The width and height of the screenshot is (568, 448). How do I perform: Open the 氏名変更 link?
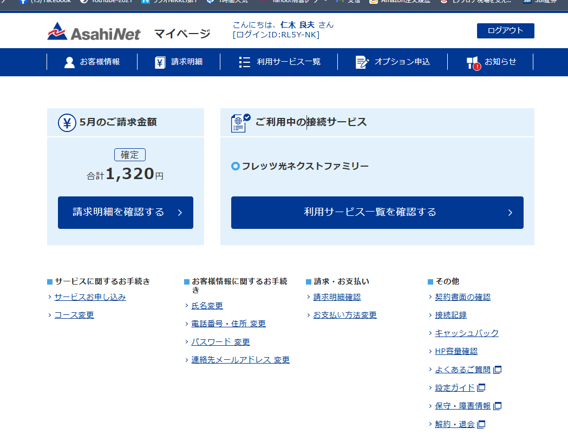(x=207, y=306)
